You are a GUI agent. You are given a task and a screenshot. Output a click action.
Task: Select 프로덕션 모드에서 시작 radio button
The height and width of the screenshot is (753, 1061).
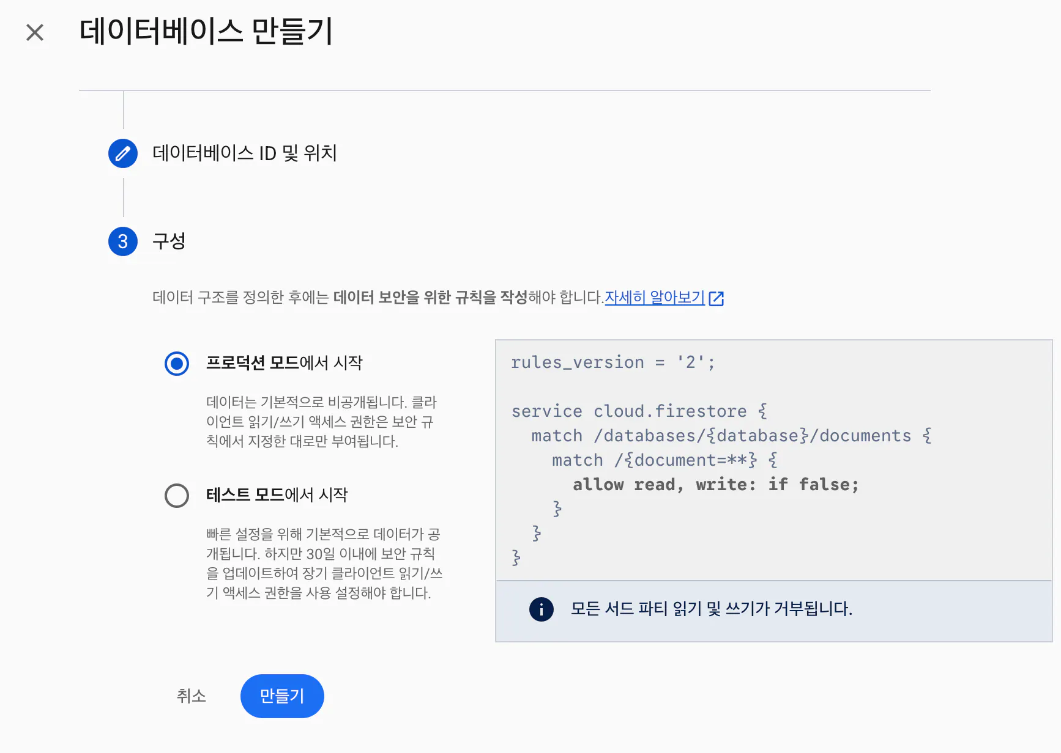(177, 364)
